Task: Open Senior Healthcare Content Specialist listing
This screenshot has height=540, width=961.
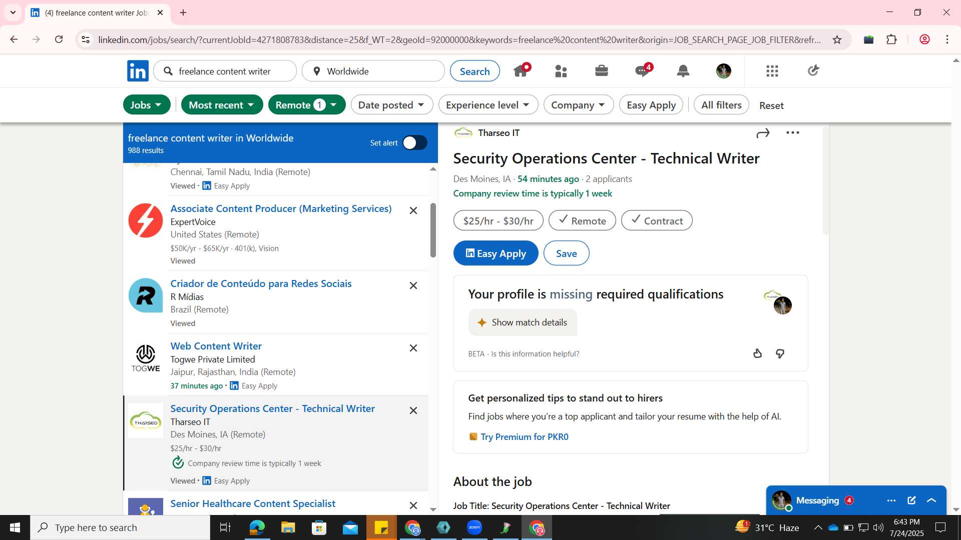Action: pos(253,503)
